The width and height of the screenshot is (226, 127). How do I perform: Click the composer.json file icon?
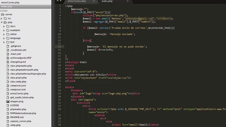point(8,85)
